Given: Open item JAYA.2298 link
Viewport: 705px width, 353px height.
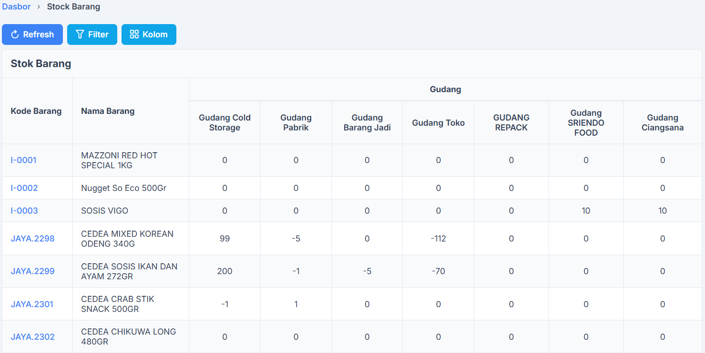Looking at the screenshot, I should pos(33,239).
